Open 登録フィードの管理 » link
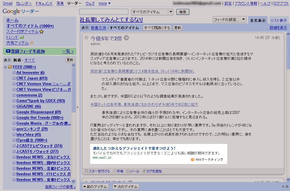 click(x=60, y=187)
